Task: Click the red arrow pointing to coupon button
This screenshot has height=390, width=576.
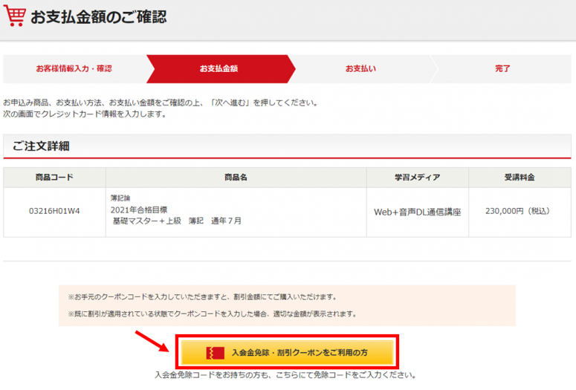Action: 152,340
